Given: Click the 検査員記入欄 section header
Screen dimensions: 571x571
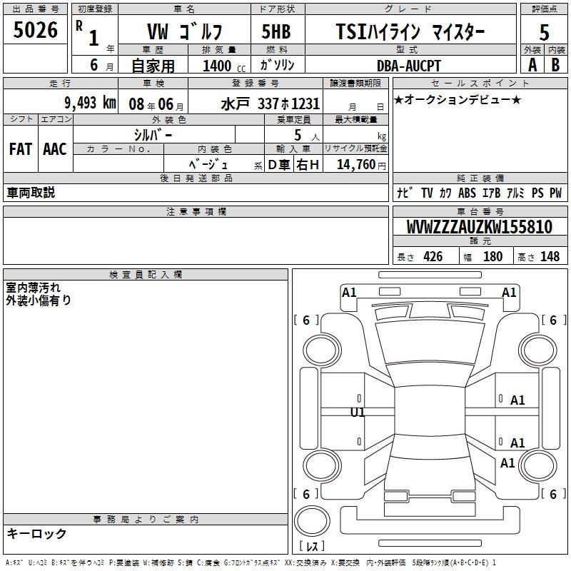Looking at the screenshot, I should 146,275.
